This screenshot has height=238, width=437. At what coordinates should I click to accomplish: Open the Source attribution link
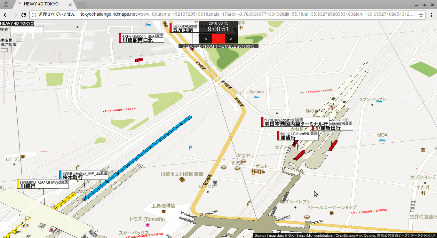coord(260,235)
